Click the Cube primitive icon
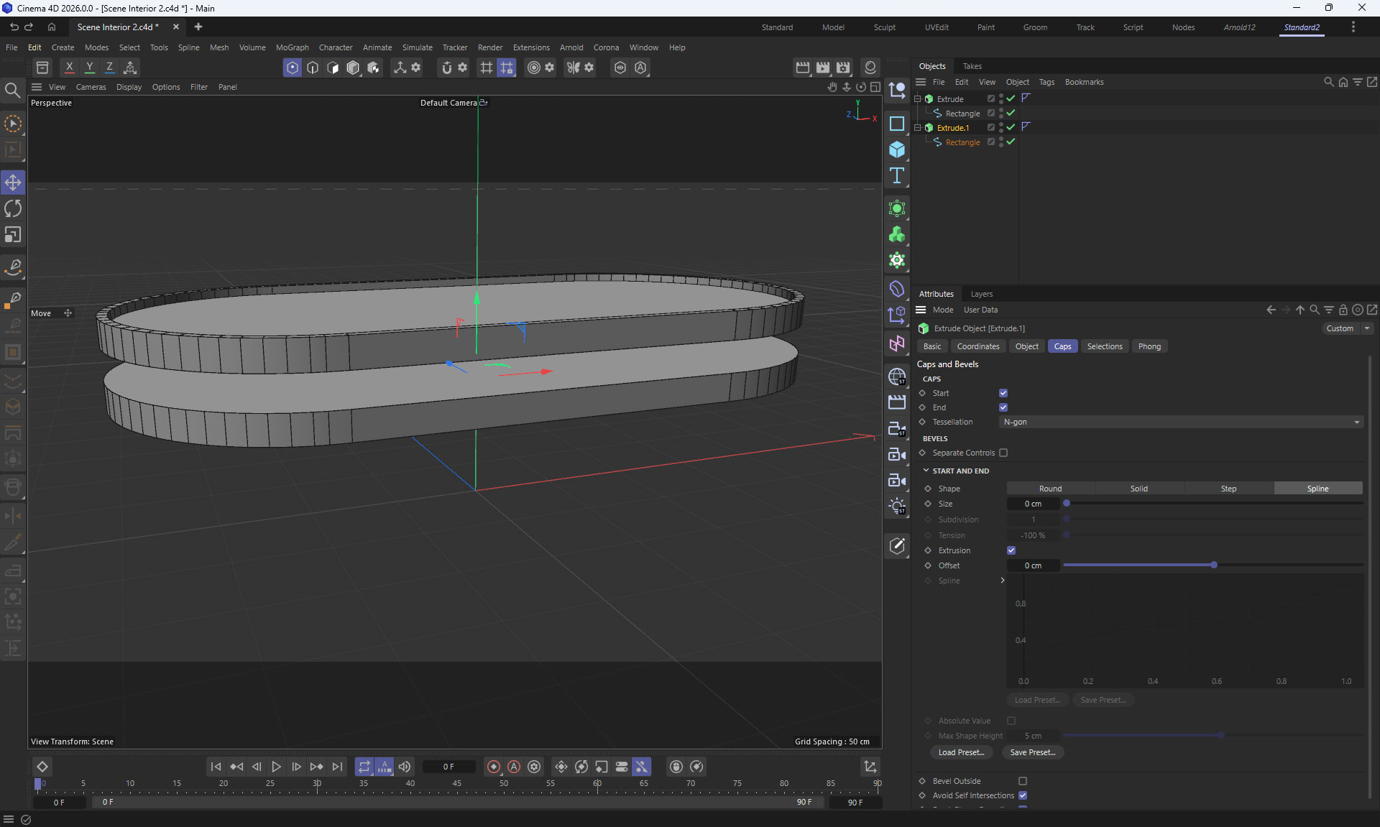This screenshot has height=827, width=1380. (897, 149)
